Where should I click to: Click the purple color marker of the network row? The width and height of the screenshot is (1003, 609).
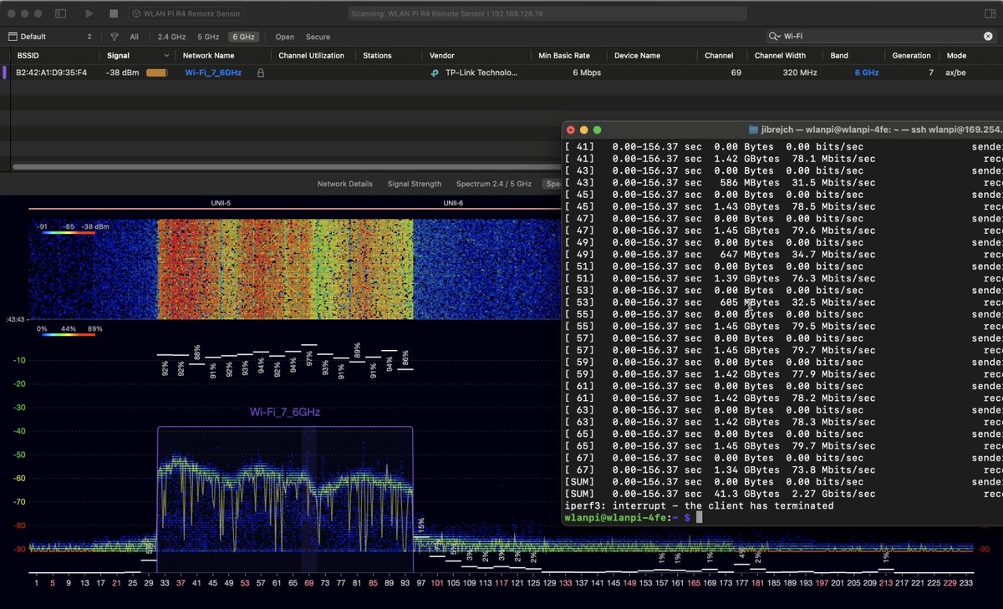(5, 73)
